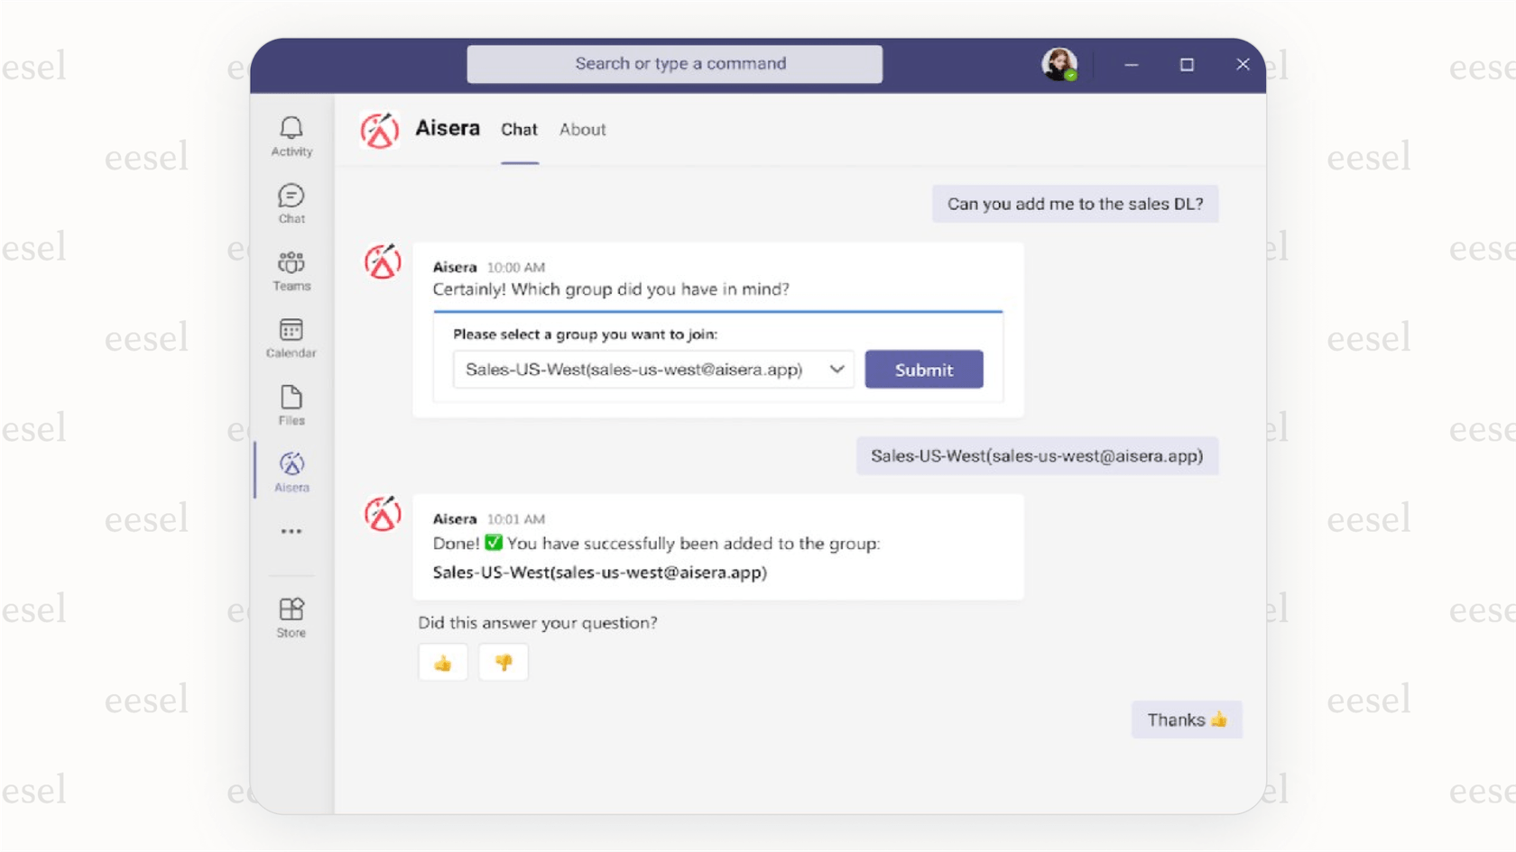The image size is (1516, 852).
Task: Give a thumbs down to the answer
Action: (503, 662)
